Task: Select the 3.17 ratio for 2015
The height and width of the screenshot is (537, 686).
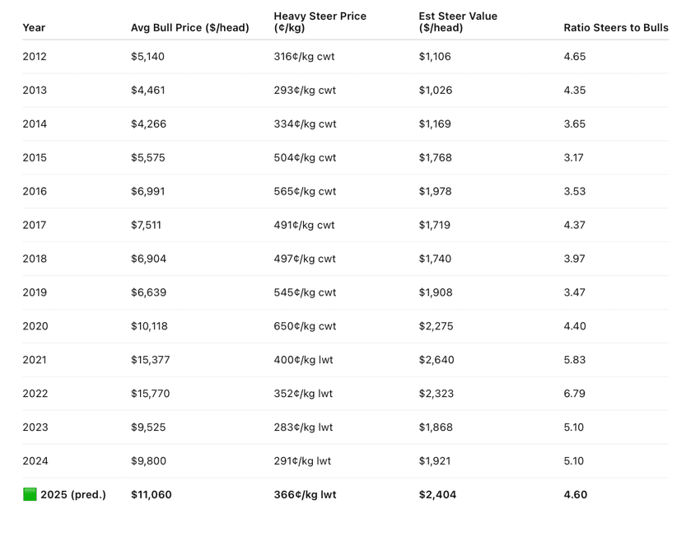Action: [573, 157]
